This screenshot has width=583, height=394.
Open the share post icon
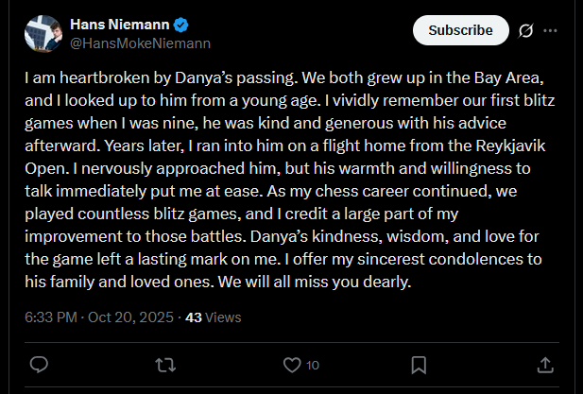[545, 364]
